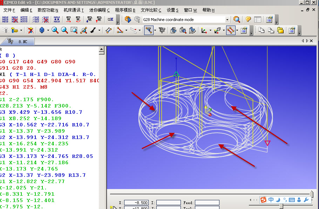The height and width of the screenshot is (209, 319).
Task: Click the remove block skips icon
Action: click(45, 20)
